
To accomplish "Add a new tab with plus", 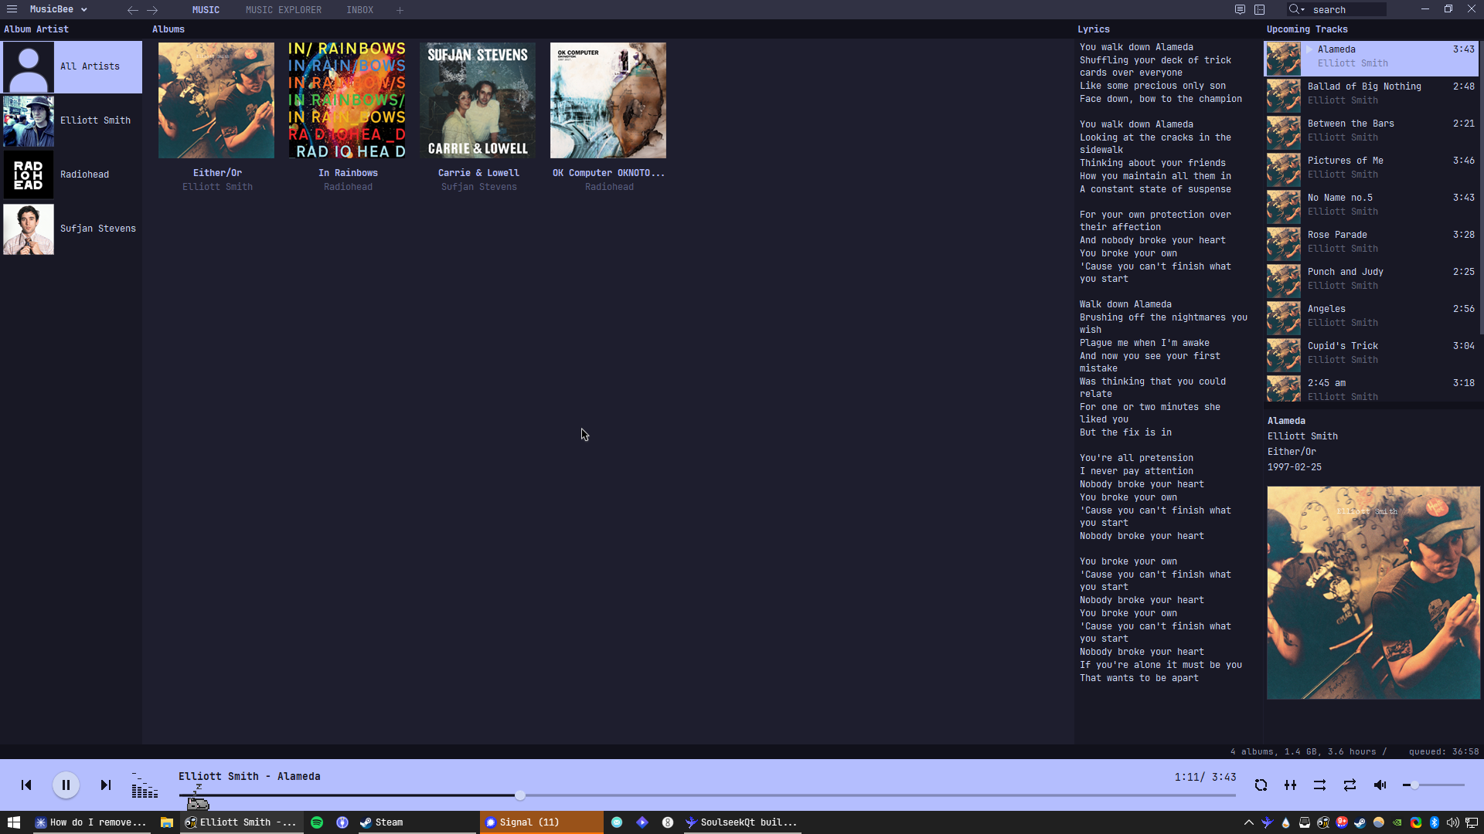I will (x=400, y=10).
